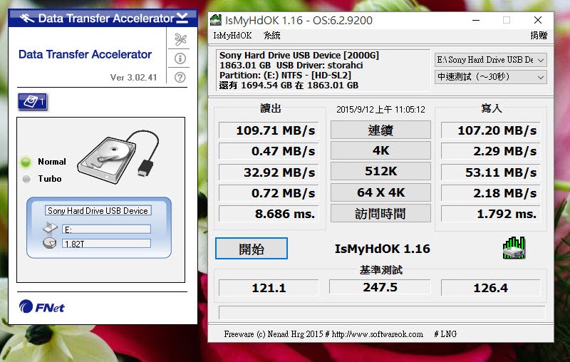This screenshot has width=570, height=362.
Task: Click the # LNG language link
Action: point(445,334)
